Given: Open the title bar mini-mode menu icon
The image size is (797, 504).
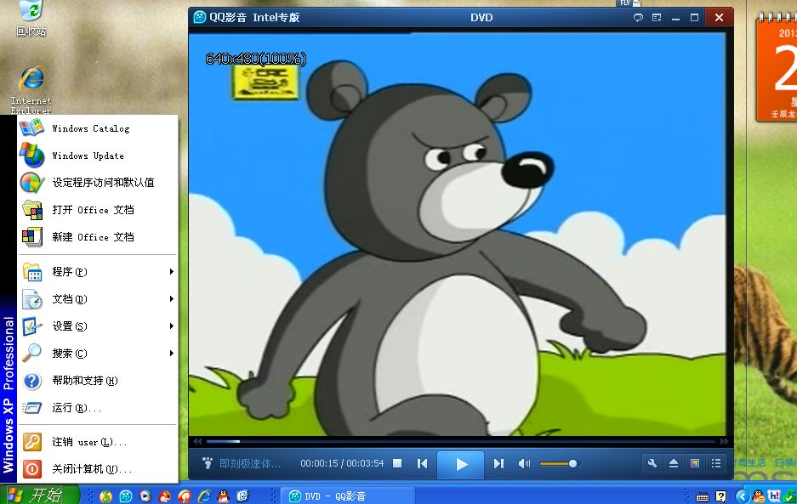Looking at the screenshot, I should pyautogui.click(x=657, y=18).
